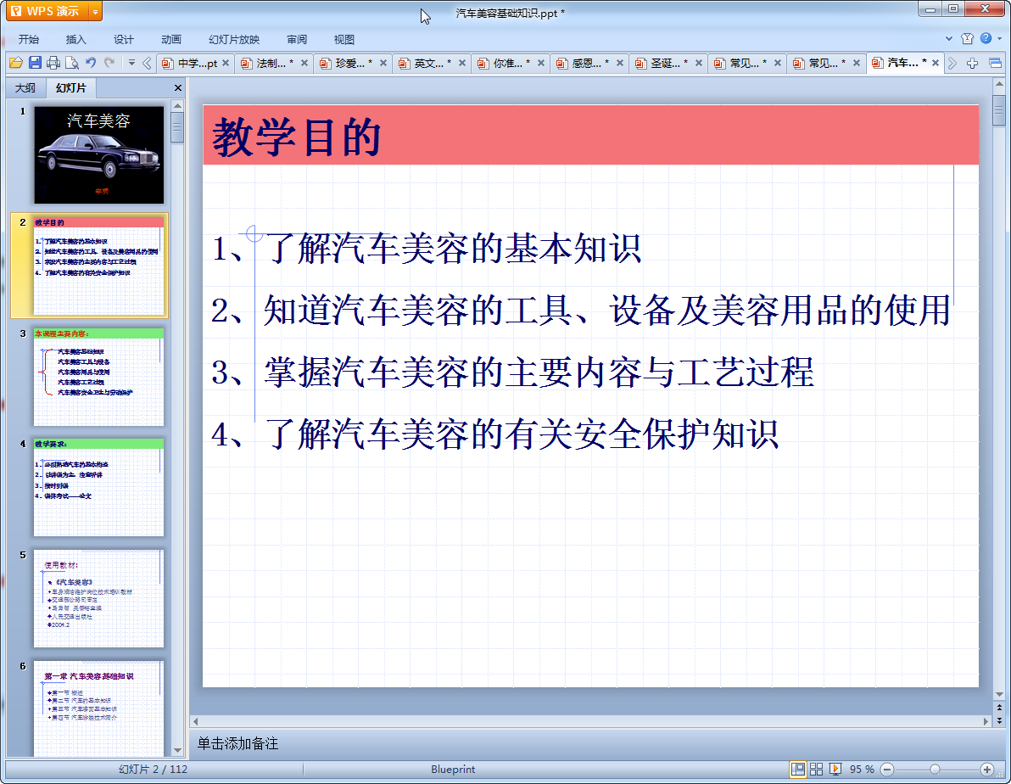Close the active 汽车... document tab

[x=936, y=64]
